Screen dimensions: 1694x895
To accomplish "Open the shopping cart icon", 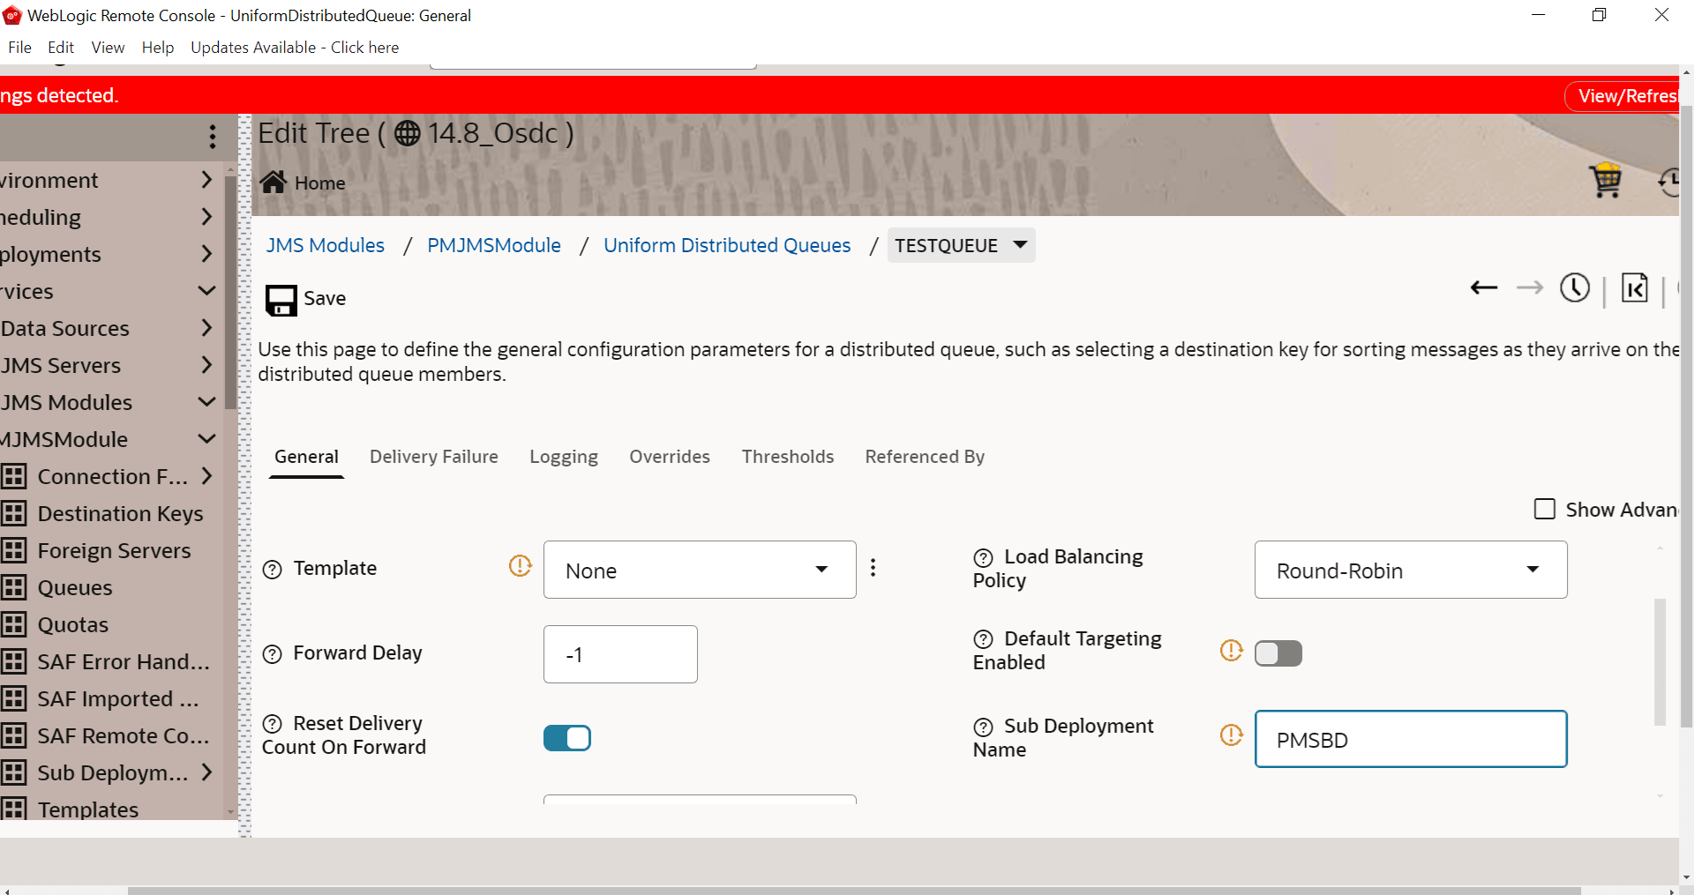I will pyautogui.click(x=1606, y=181).
